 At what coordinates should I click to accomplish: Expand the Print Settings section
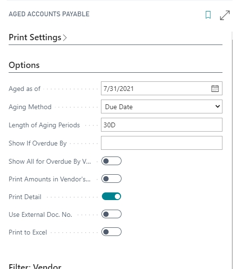35,37
